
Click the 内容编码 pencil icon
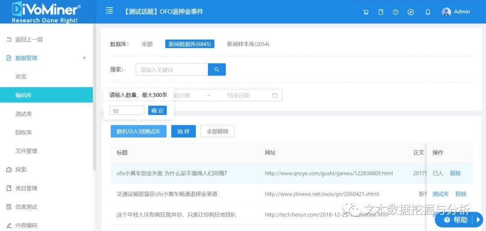[x=9, y=226]
